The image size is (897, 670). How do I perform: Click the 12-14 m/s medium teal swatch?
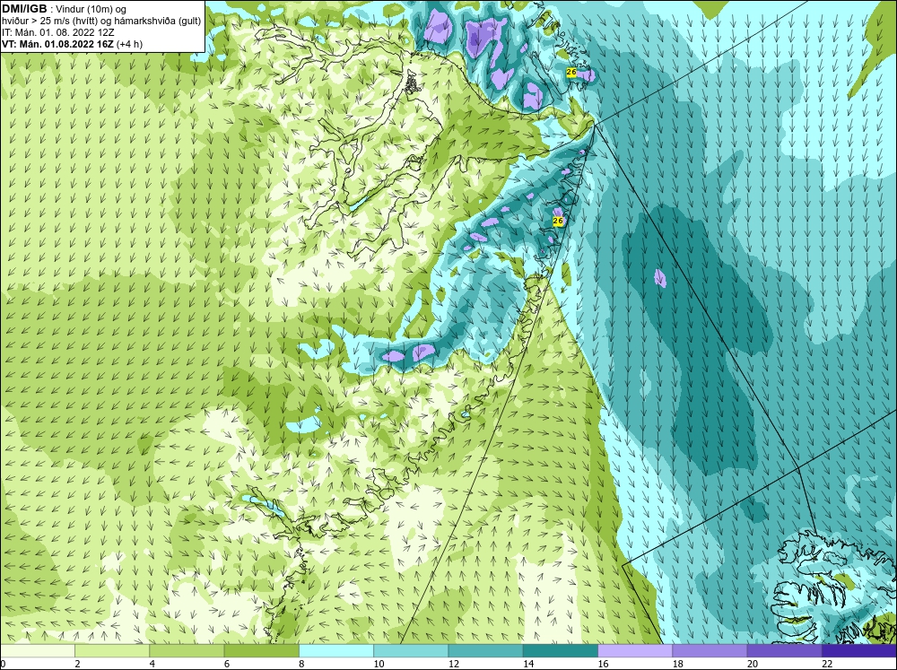click(485, 650)
